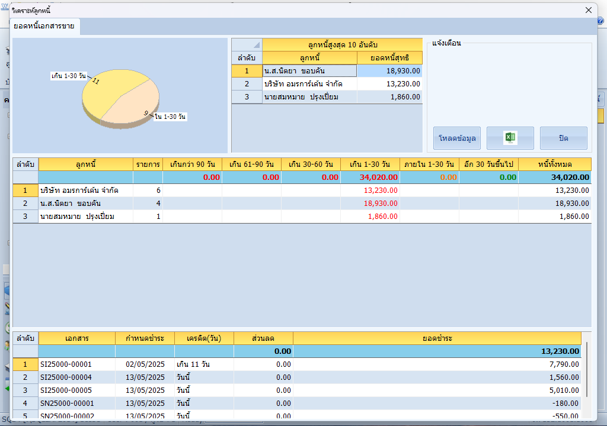Click the Excel export icon button
The height and width of the screenshot is (426, 607).
(510, 138)
